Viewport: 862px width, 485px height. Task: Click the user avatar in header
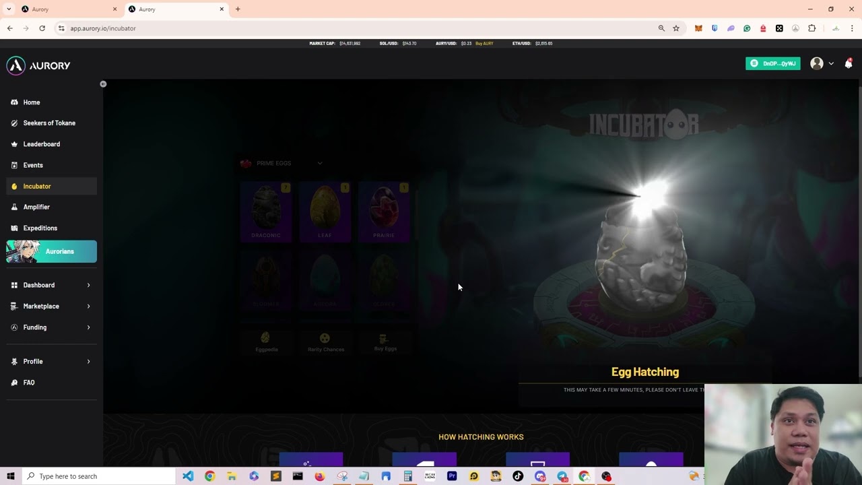[817, 63]
